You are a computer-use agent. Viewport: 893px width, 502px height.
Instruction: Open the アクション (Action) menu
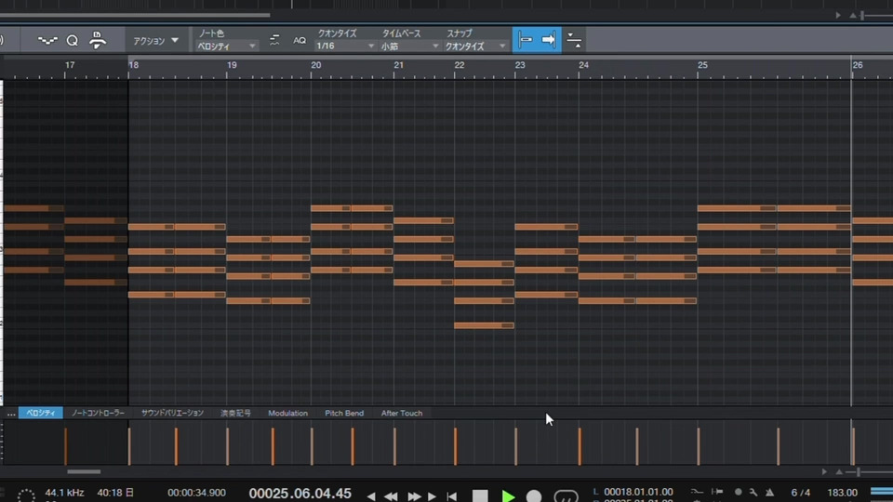[x=155, y=41]
